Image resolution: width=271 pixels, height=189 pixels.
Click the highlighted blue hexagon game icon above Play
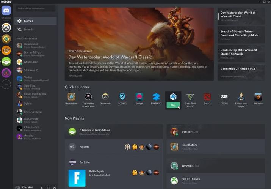[x=173, y=97]
